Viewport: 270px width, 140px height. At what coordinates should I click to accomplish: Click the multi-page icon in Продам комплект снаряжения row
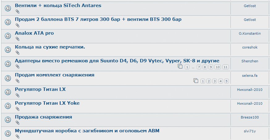[196, 81]
